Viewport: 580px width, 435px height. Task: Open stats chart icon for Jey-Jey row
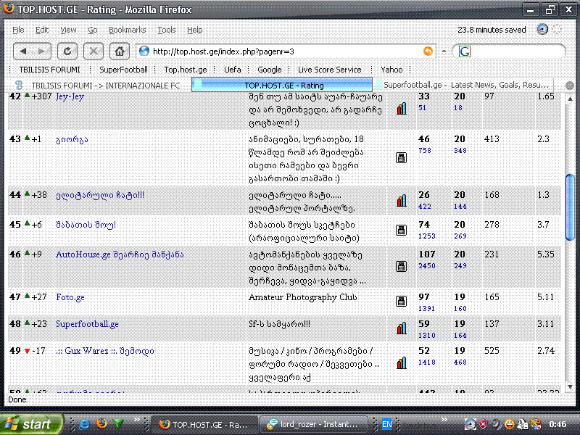401,108
